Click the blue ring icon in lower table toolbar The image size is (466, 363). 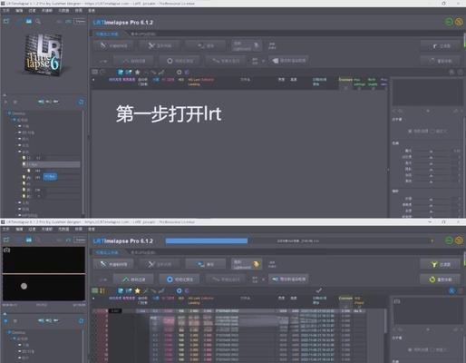pyautogui.click(x=179, y=290)
